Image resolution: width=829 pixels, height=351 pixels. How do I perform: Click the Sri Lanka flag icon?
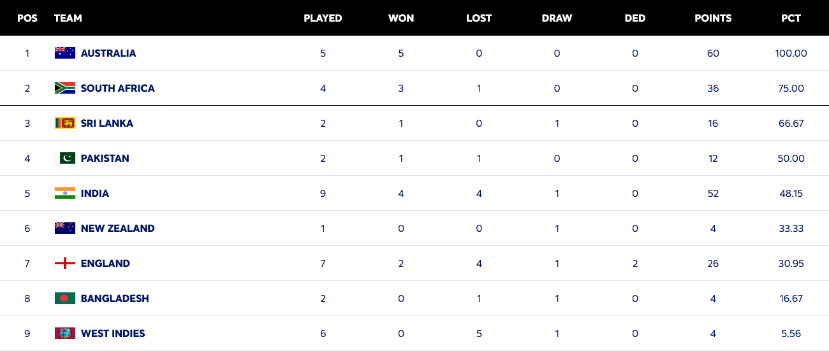click(x=65, y=123)
